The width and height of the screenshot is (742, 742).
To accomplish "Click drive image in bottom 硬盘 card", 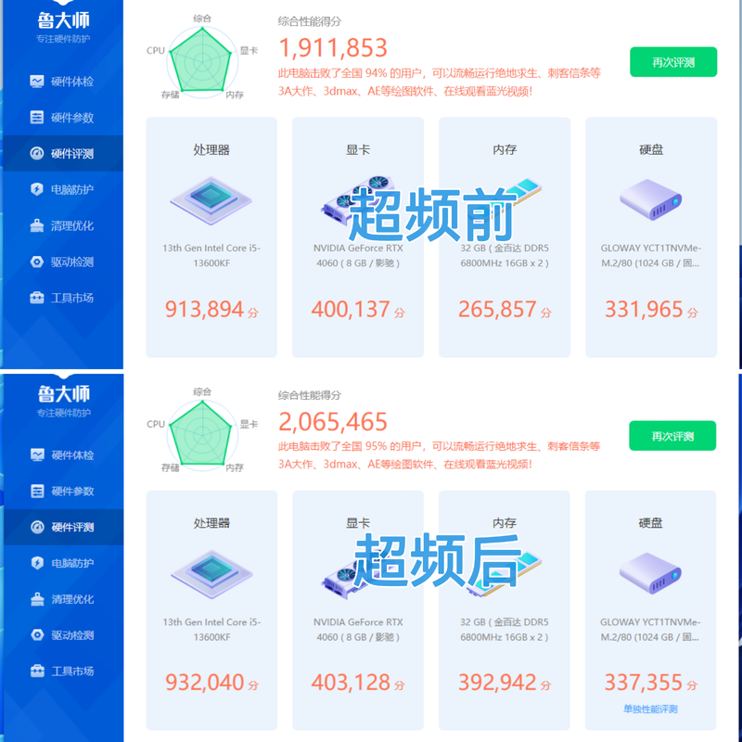I will [x=650, y=573].
